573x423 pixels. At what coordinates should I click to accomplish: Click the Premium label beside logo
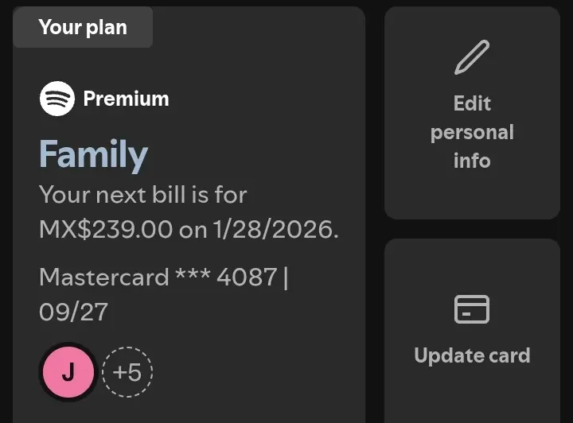tap(126, 99)
